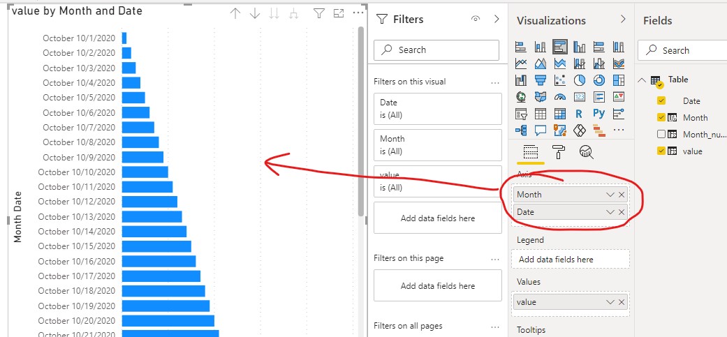Toggle the Date field checkbox

661,100
